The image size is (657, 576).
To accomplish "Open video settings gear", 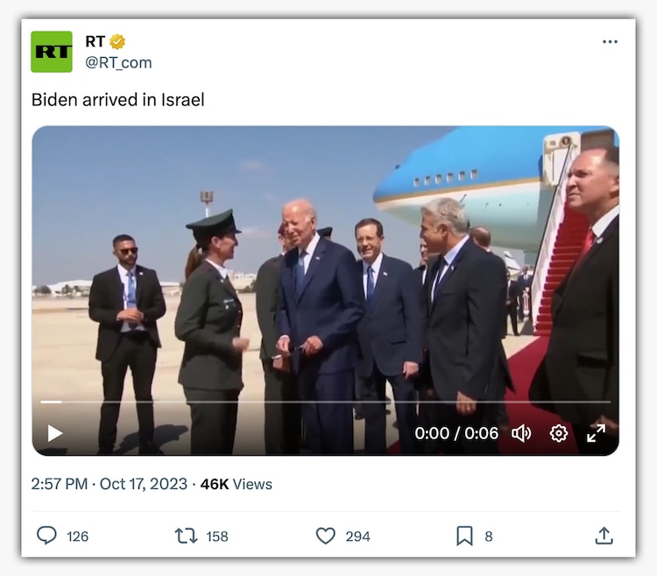I will tap(559, 433).
